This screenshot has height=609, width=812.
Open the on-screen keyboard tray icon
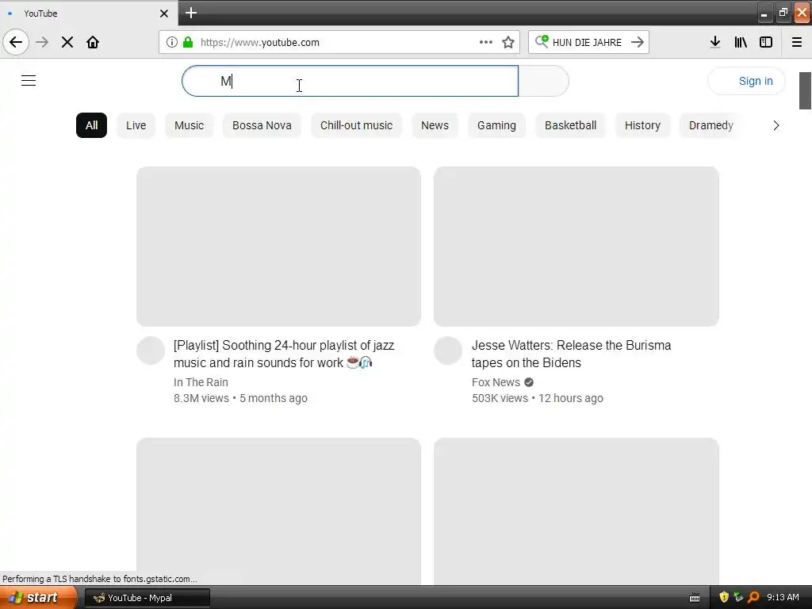coord(695,598)
